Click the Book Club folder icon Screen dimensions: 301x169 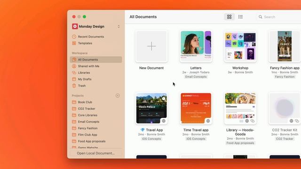(74, 102)
